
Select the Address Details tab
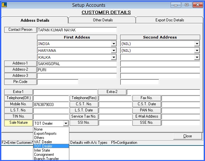(35, 20)
